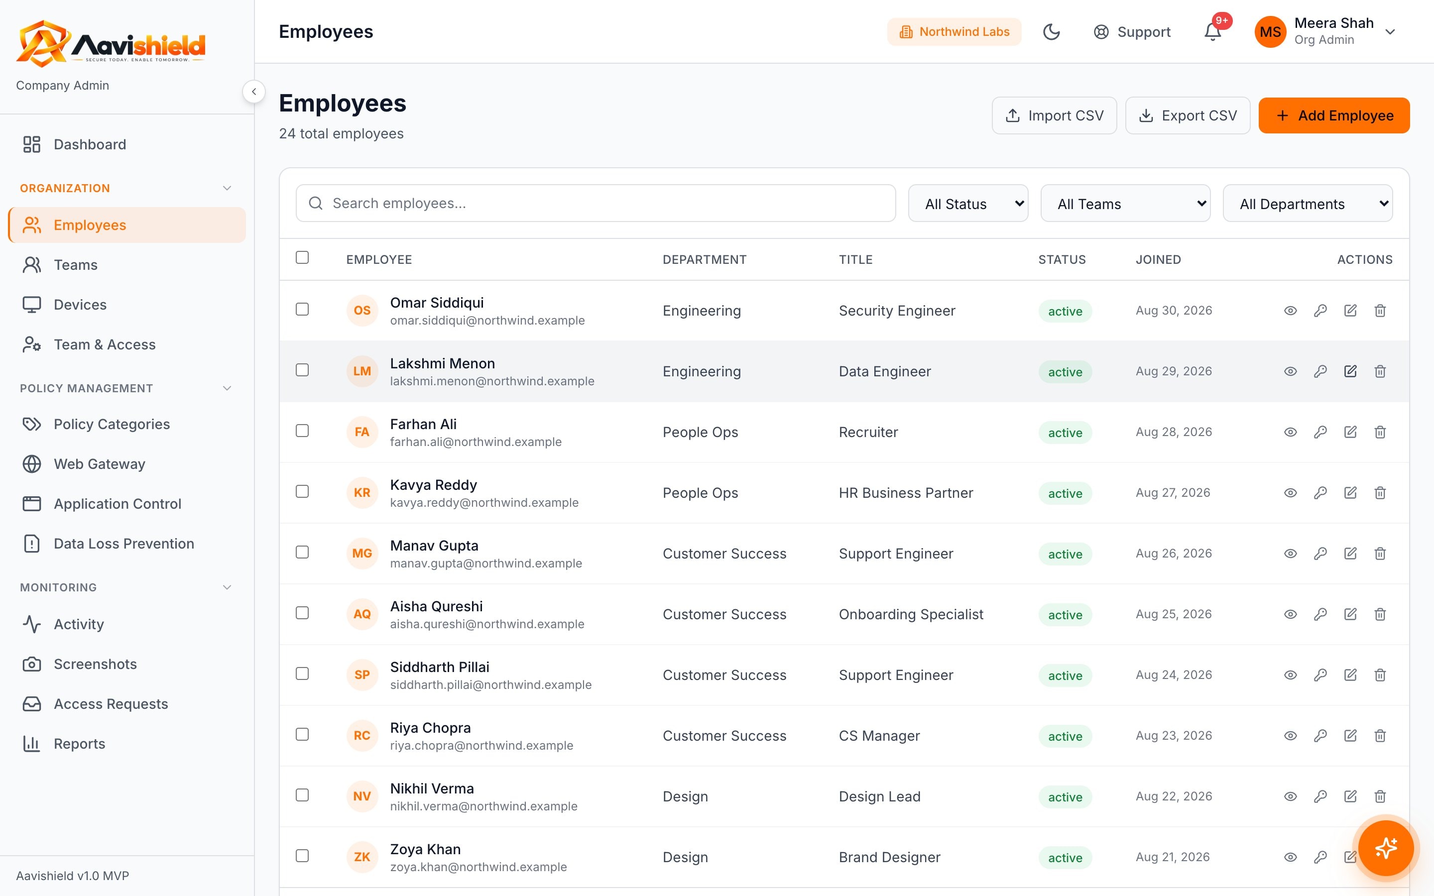Collapse the Policy Management section chevron
Viewport: 1434px width, 896px height.
click(227, 389)
